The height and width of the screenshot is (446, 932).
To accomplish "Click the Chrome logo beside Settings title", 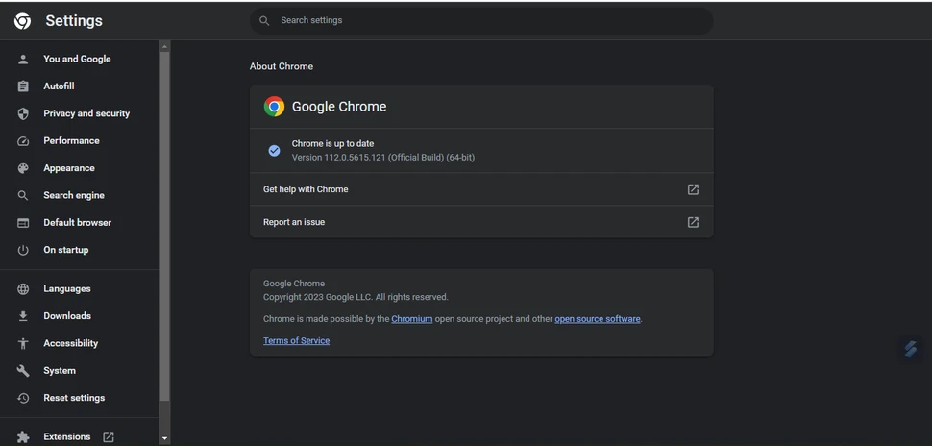I will [x=23, y=21].
